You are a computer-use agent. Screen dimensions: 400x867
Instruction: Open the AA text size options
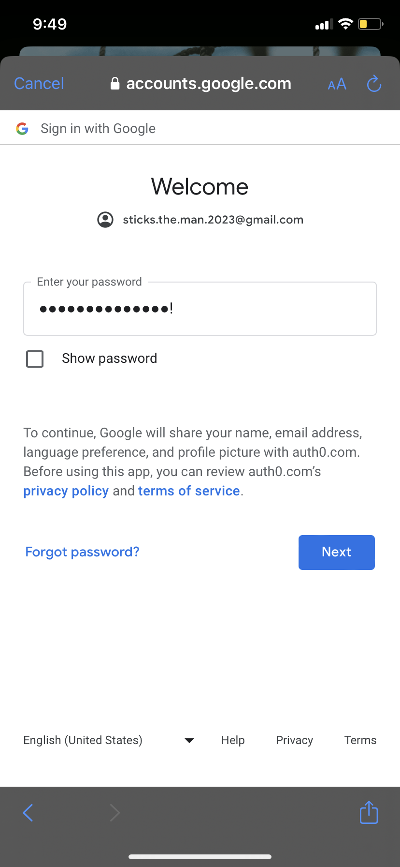tap(337, 84)
